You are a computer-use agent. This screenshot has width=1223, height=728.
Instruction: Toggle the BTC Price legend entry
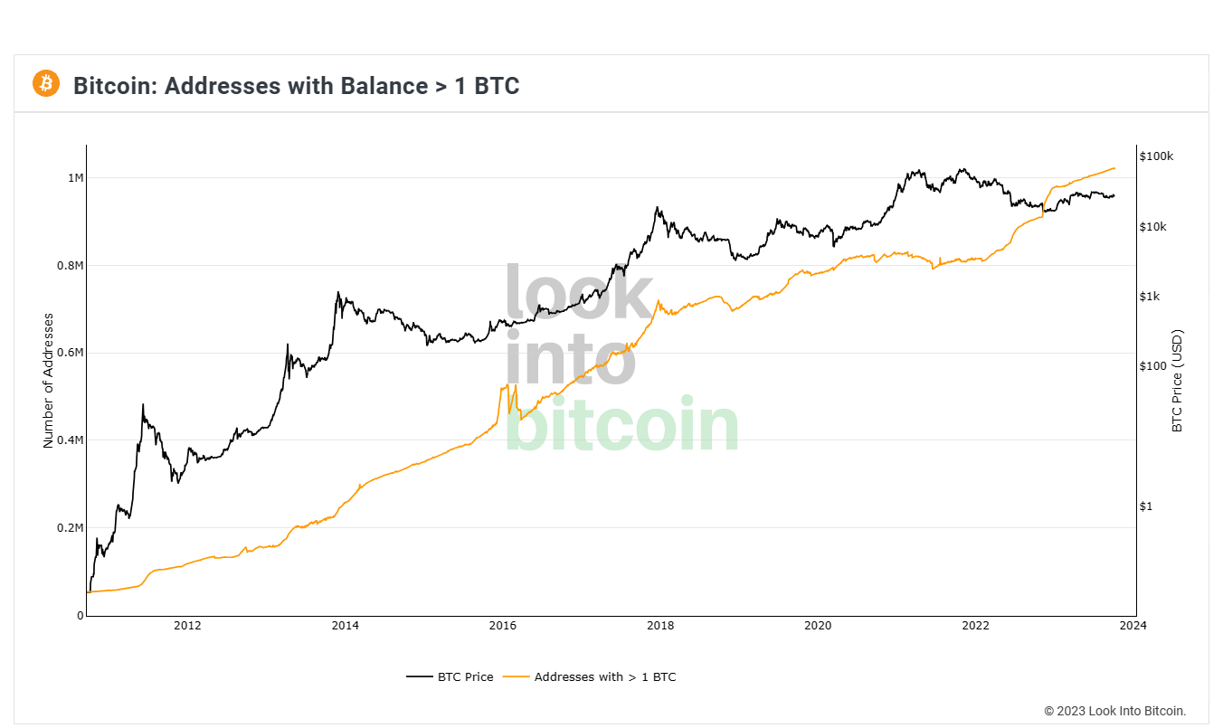pos(465,676)
